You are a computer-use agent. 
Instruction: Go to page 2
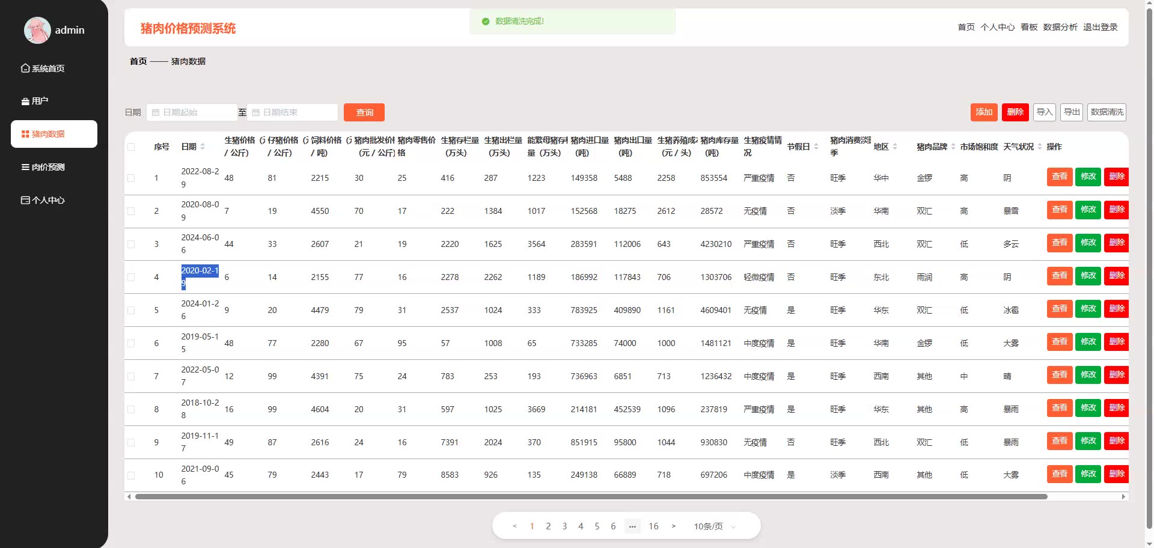[548, 526]
